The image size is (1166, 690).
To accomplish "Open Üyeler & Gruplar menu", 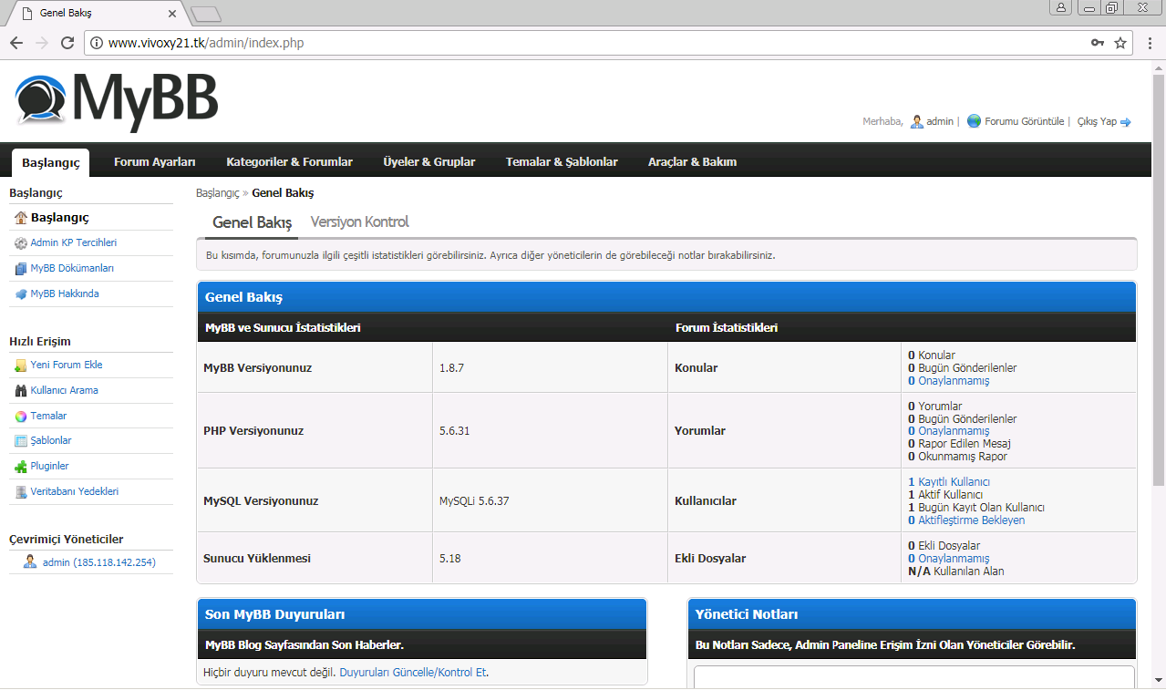I will (429, 162).
